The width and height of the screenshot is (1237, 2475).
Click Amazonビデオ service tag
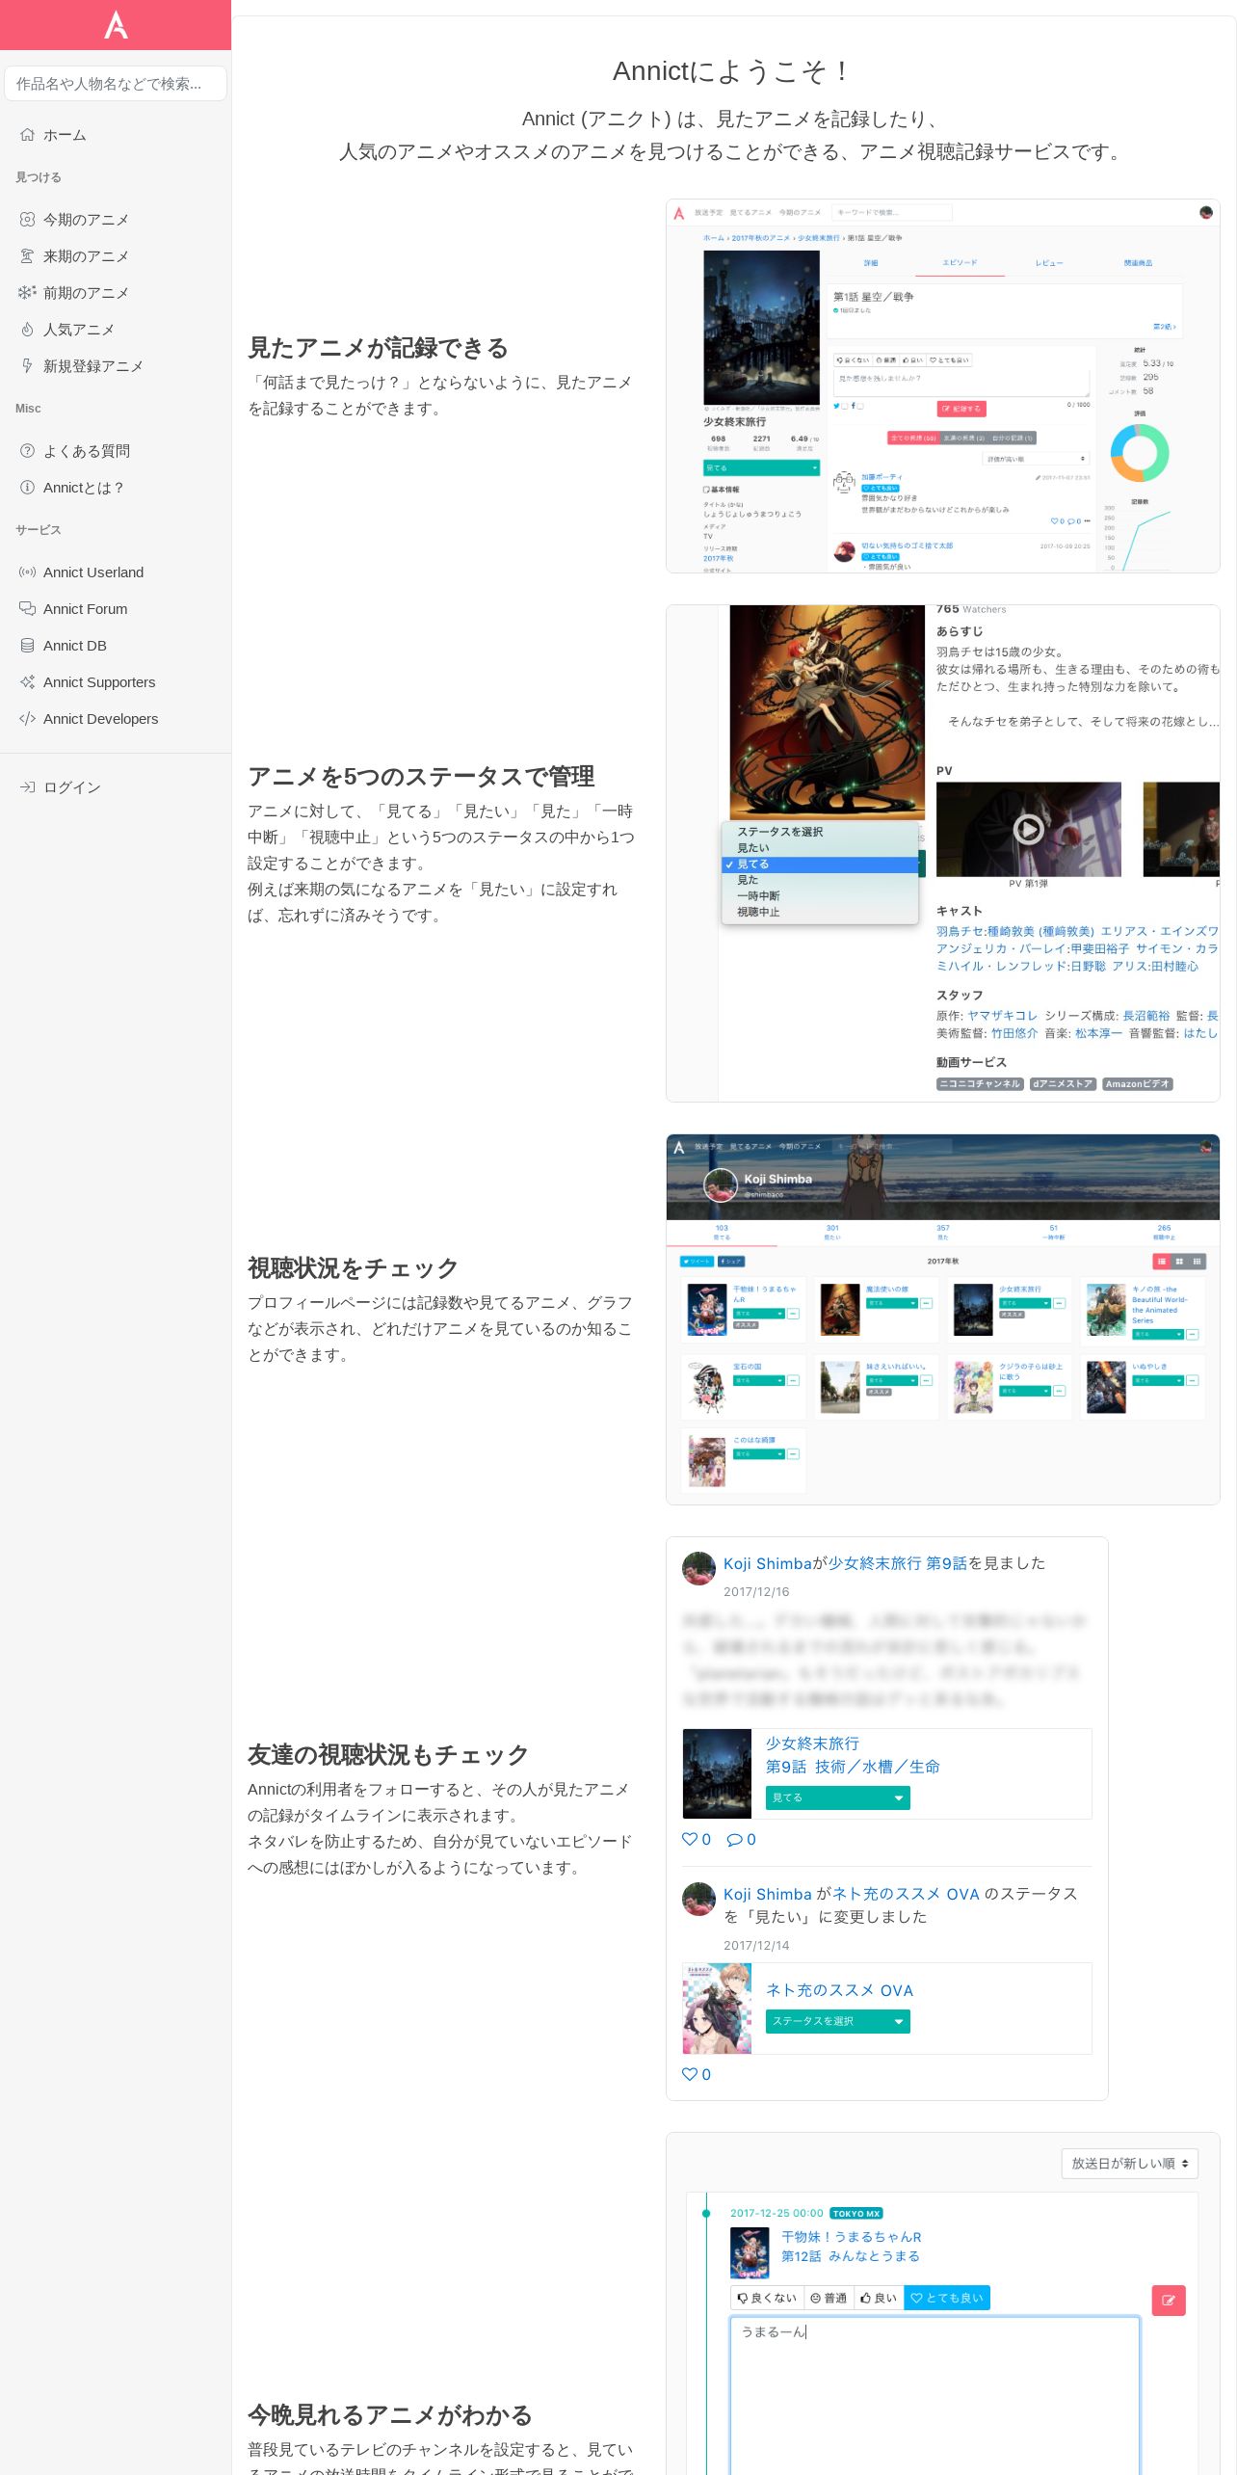tap(1138, 1084)
